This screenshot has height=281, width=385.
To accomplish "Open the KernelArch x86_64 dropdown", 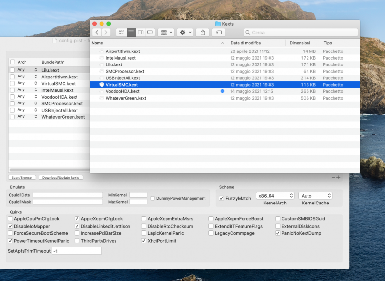I will point(274,196).
